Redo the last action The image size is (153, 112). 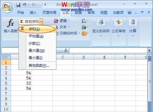click(34, 5)
